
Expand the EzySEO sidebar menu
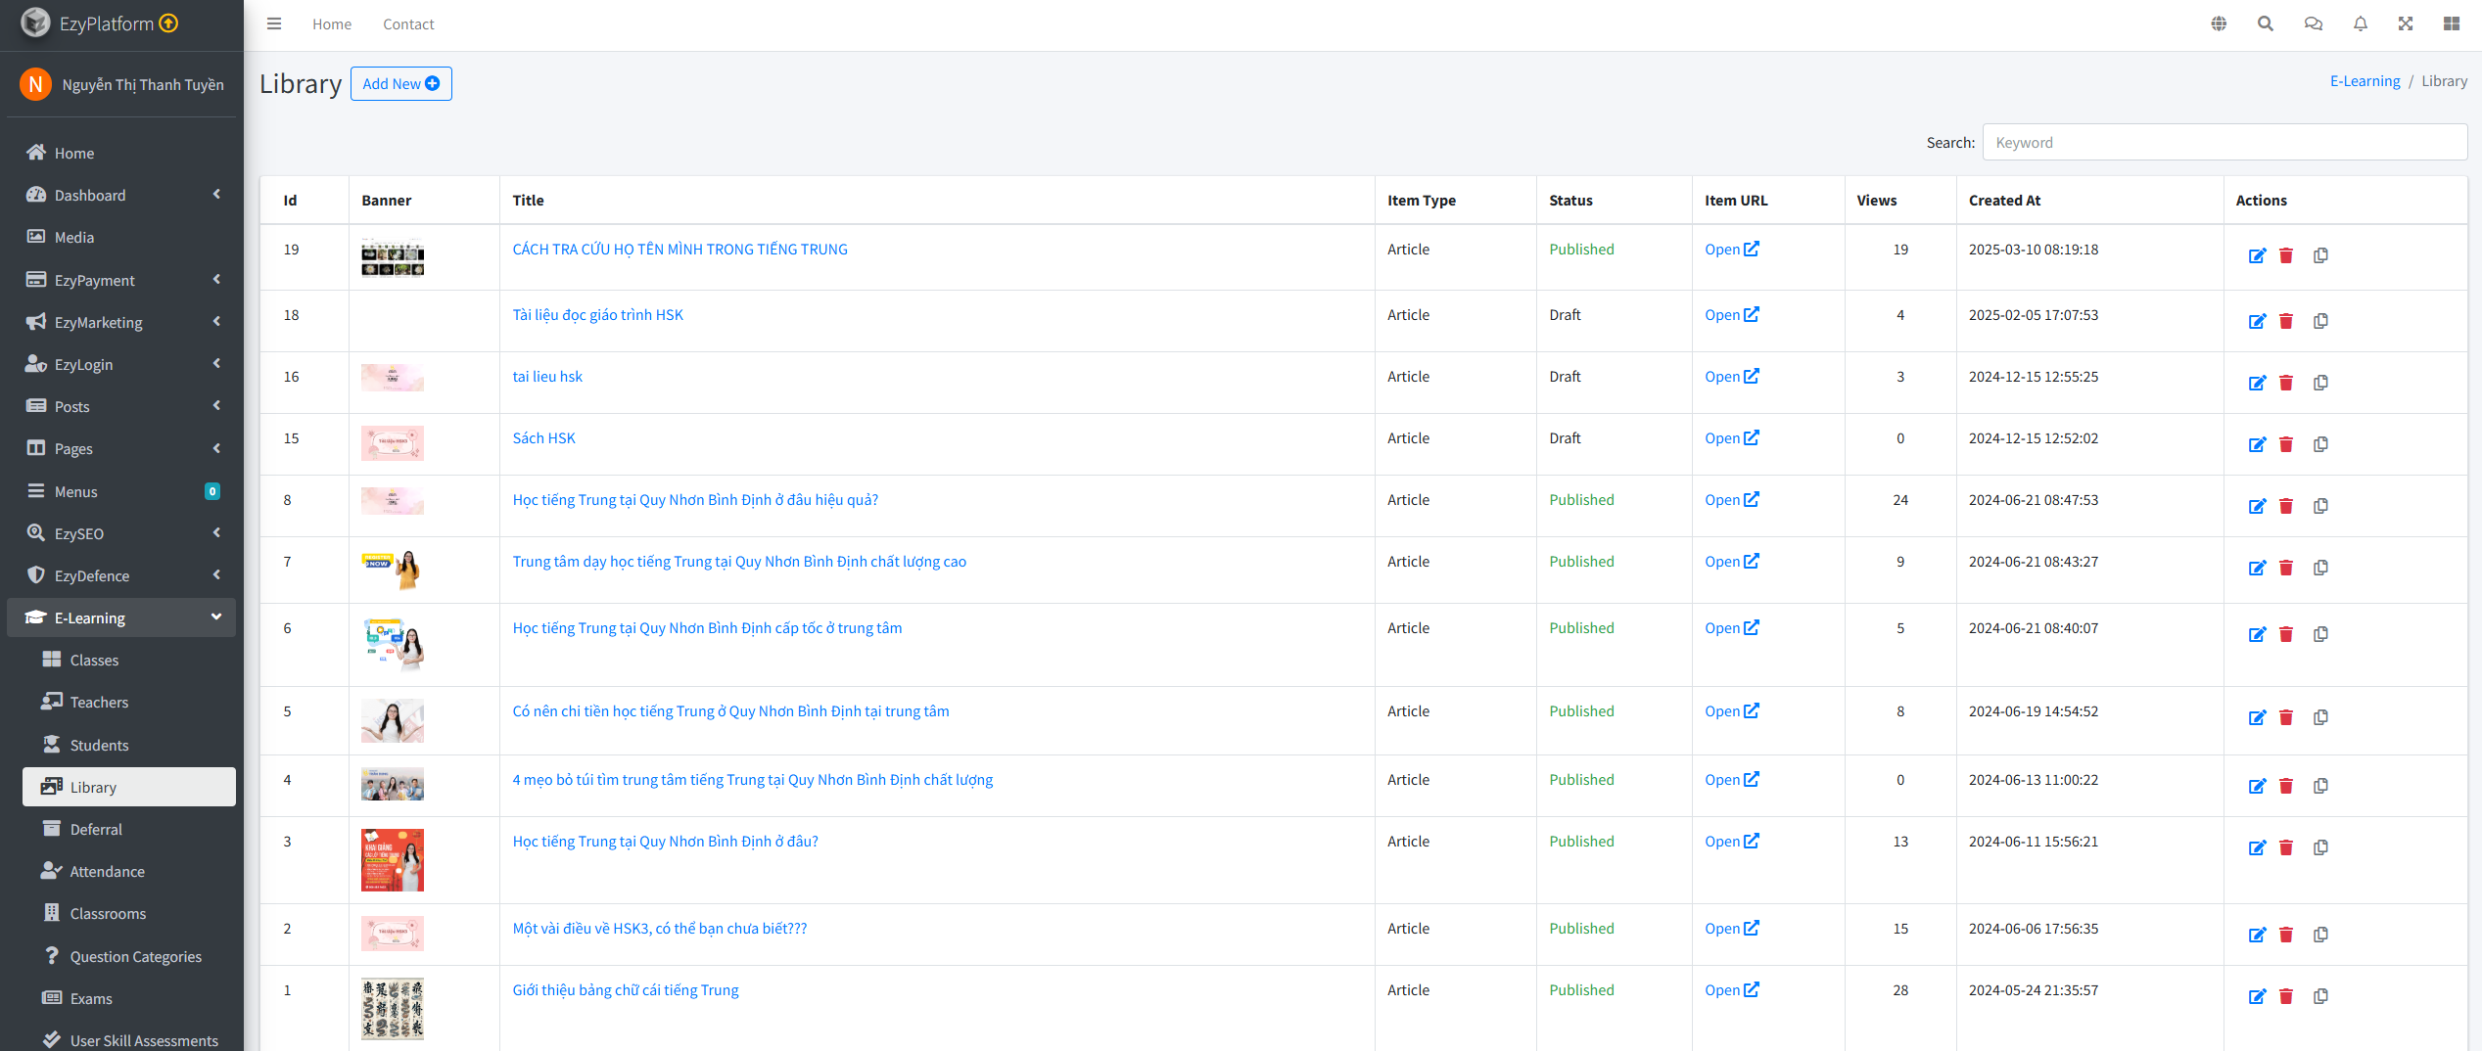click(x=121, y=533)
